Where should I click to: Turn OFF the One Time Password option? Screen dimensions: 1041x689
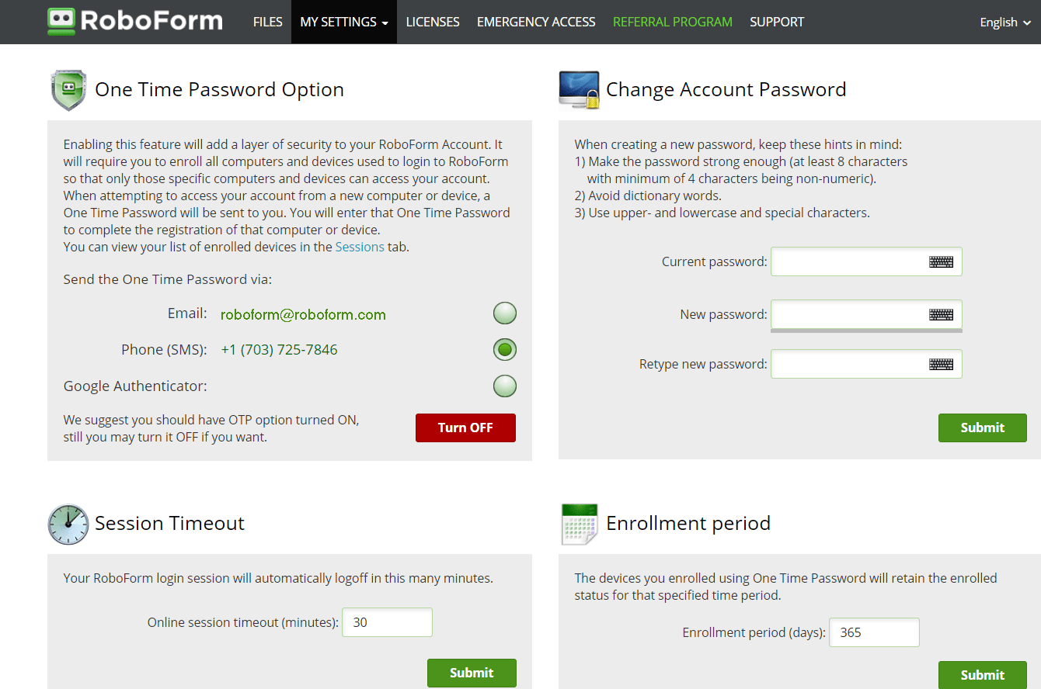465,428
